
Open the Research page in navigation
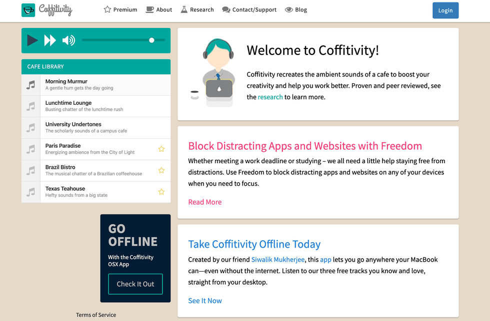197,9
